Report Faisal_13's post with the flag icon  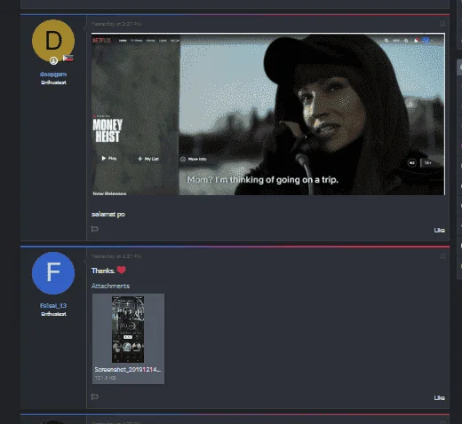tap(95, 397)
